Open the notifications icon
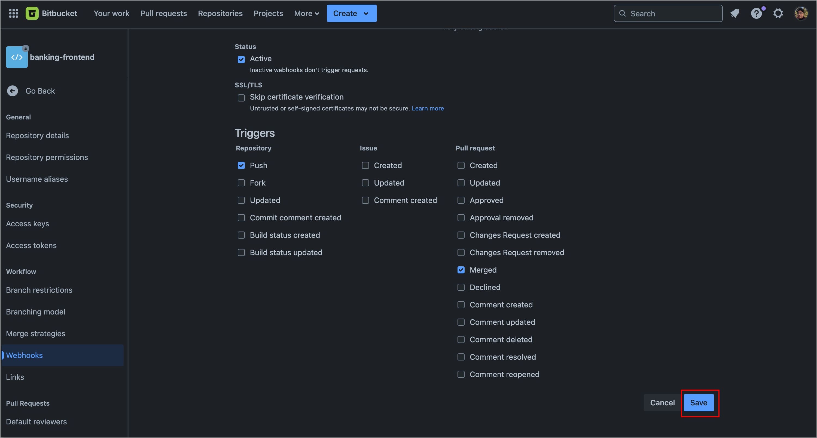The height and width of the screenshot is (438, 817). tap(734, 13)
